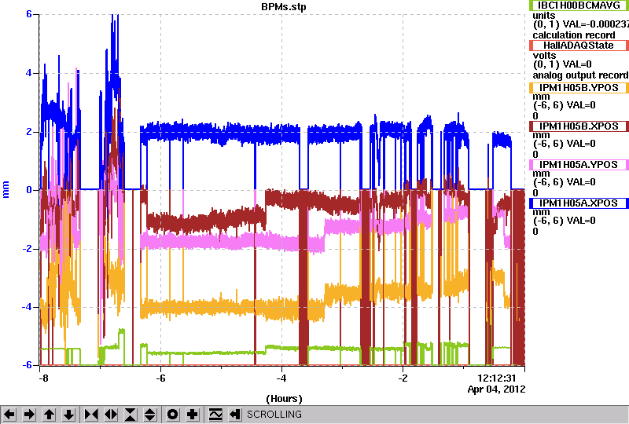Click the 'units' text under IBC1H00BCMAVG
Viewport: 629px width, 424px height.
coord(544,16)
